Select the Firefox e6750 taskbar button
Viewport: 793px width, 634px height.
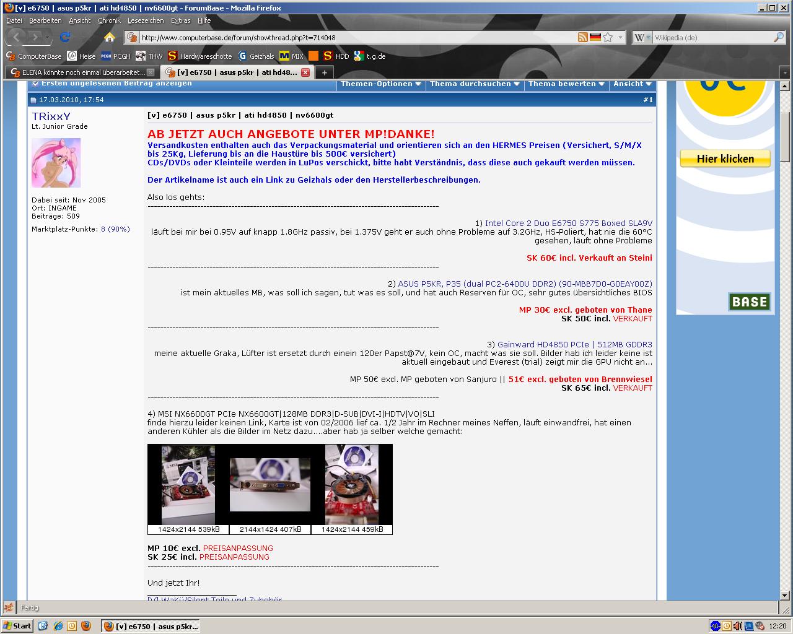pyautogui.click(x=151, y=626)
